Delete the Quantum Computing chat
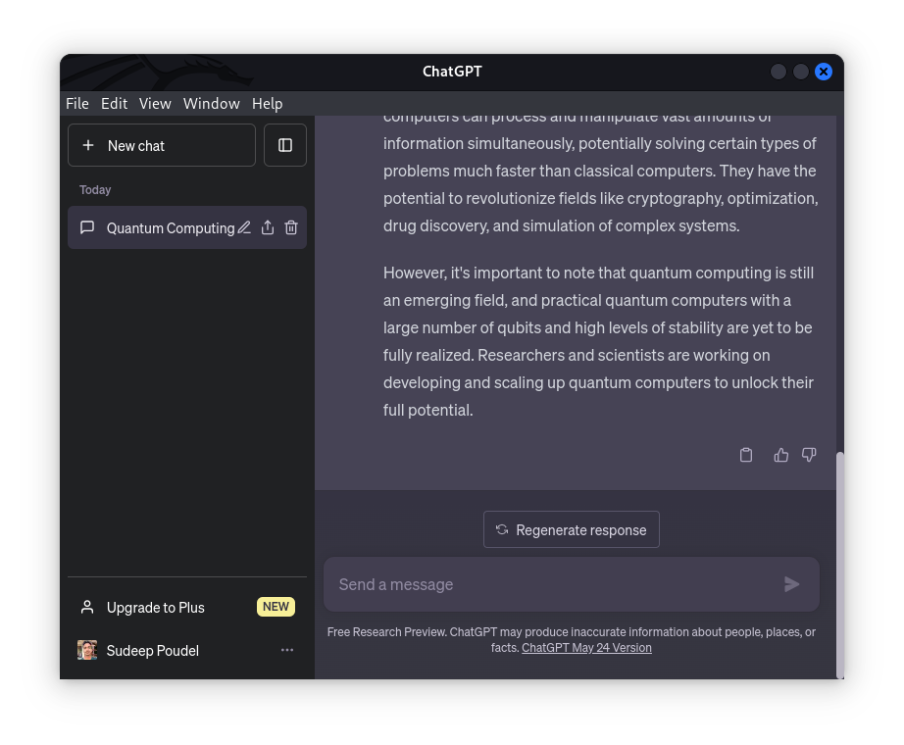The height and width of the screenshot is (745, 904). pyautogui.click(x=290, y=227)
